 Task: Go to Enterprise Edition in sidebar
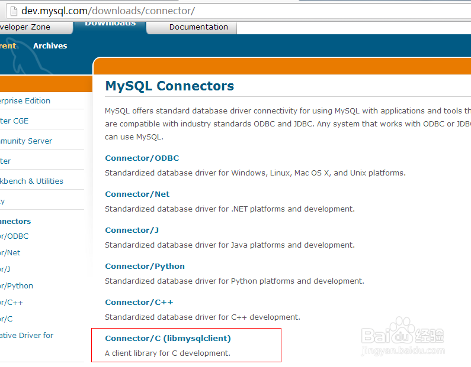[25, 100]
